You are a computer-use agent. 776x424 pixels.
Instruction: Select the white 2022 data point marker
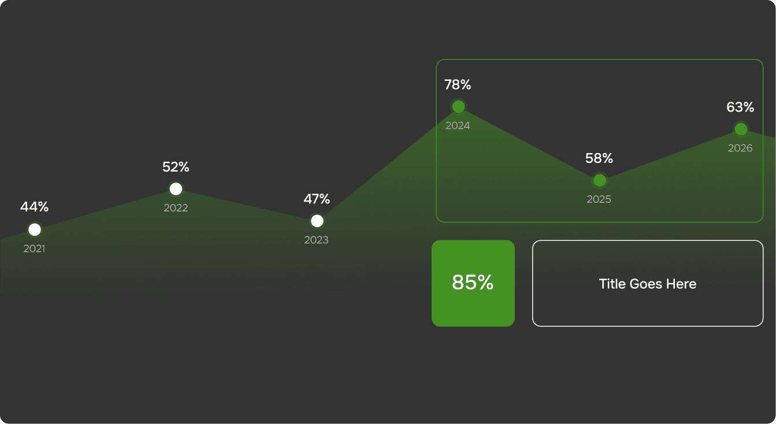[176, 189]
